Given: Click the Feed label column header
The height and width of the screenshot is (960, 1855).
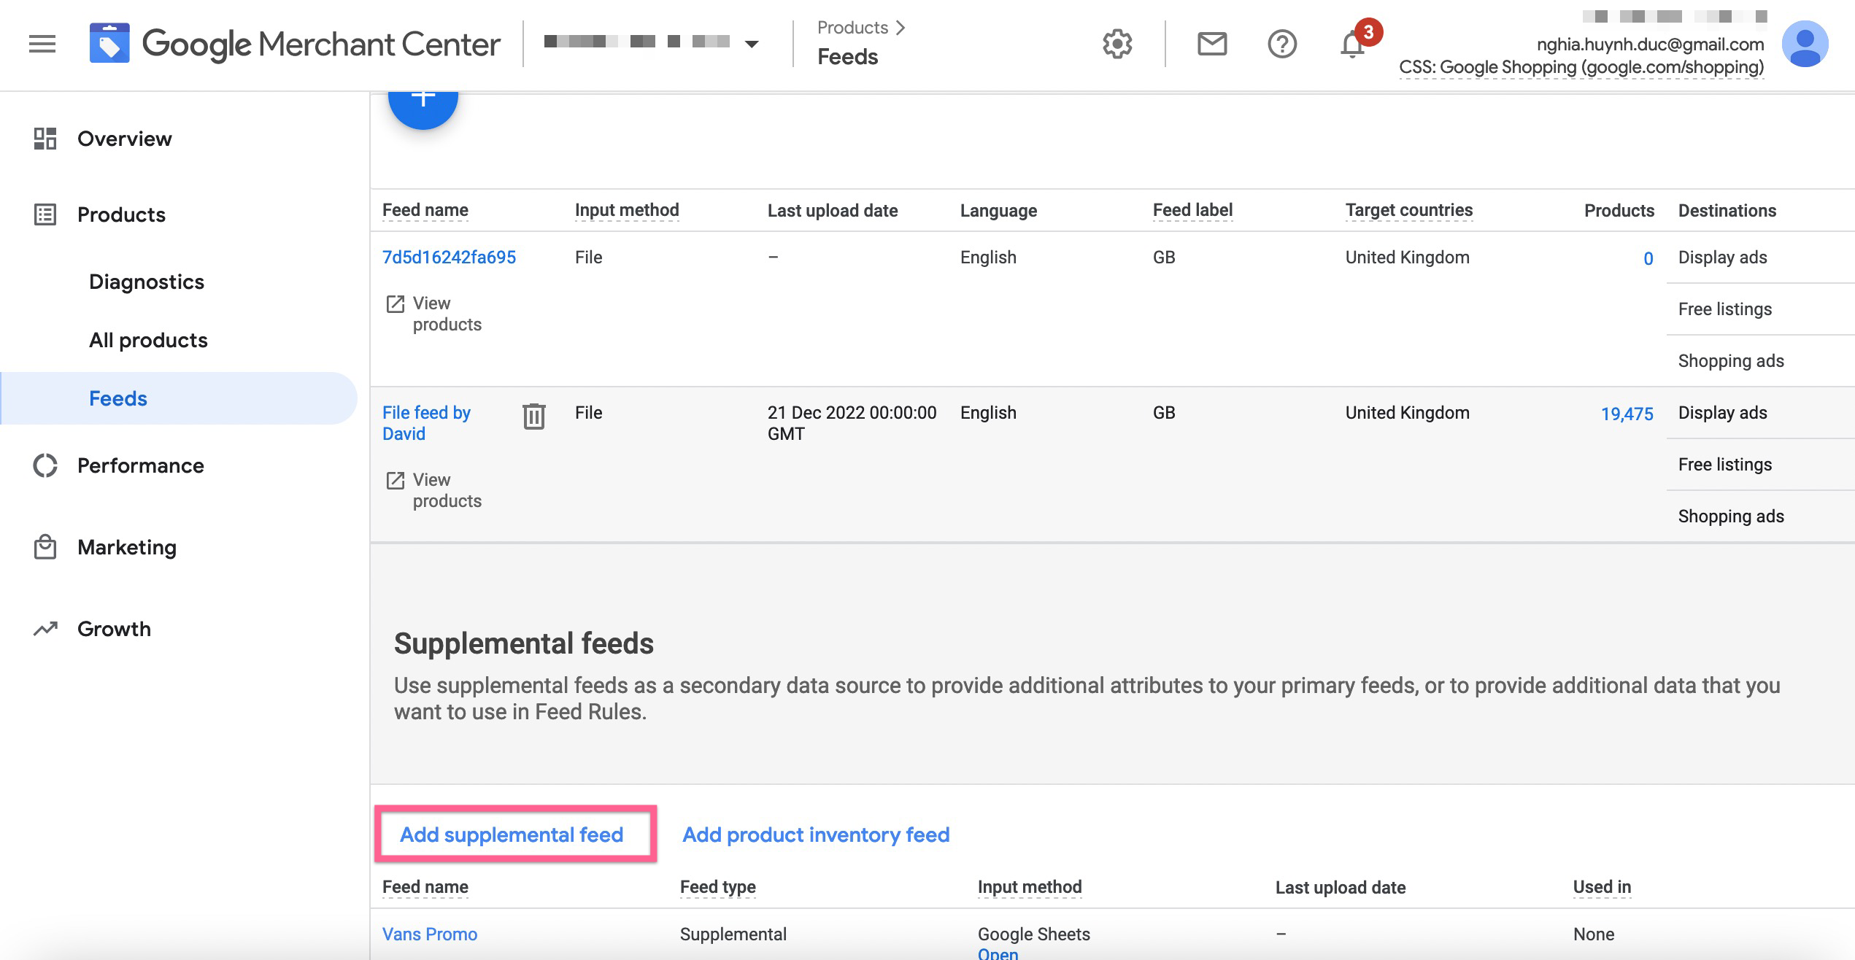Looking at the screenshot, I should tap(1192, 211).
